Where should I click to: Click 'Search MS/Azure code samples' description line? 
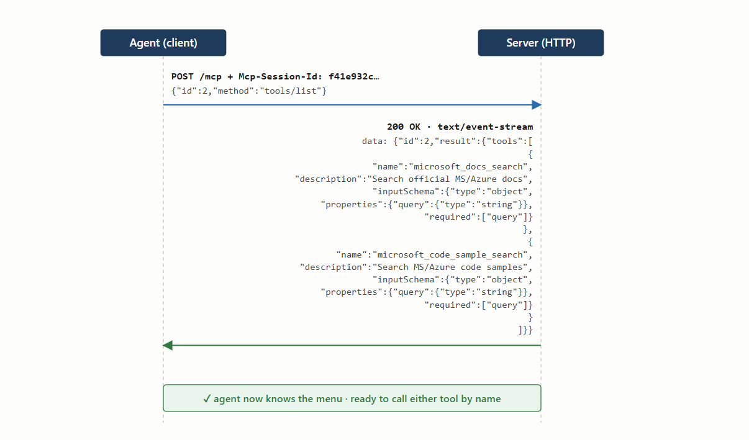coord(416,267)
